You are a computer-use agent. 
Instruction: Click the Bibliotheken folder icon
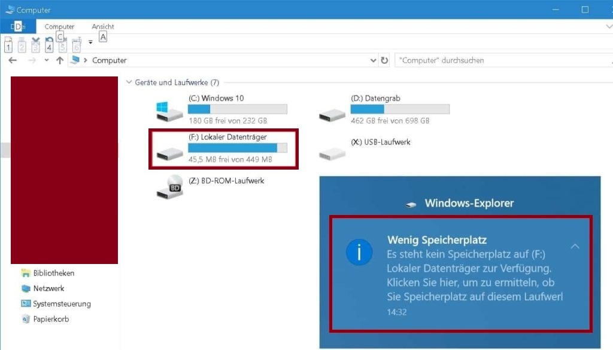click(x=25, y=273)
